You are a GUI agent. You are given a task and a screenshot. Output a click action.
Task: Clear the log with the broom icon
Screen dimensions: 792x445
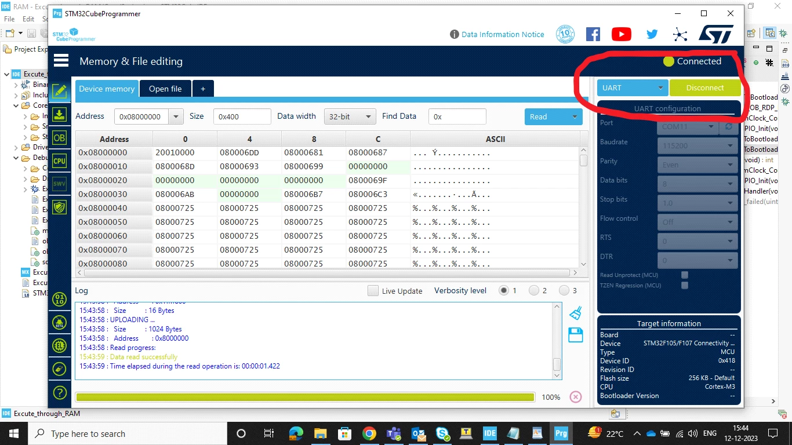point(575,313)
